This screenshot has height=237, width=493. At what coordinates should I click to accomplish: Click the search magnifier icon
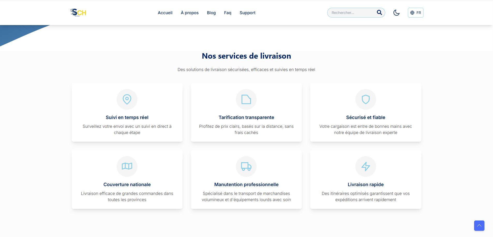pos(379,12)
